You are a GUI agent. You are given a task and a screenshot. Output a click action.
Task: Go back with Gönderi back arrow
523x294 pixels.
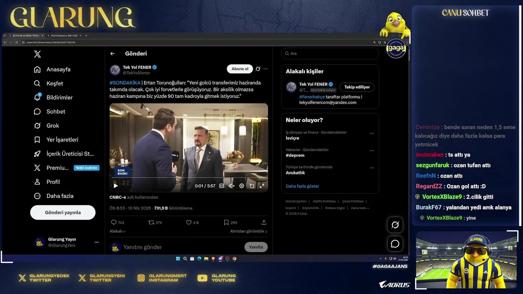click(112, 53)
